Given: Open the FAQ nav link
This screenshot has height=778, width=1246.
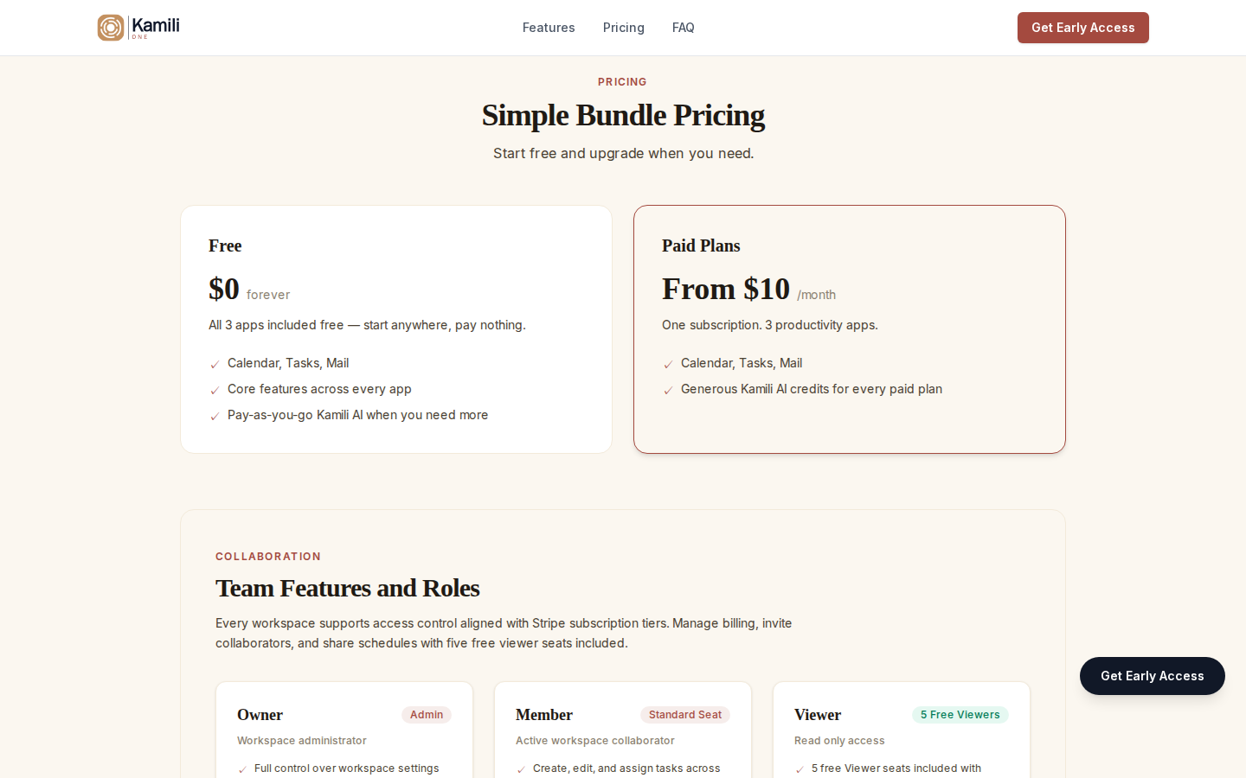Looking at the screenshot, I should point(684,28).
